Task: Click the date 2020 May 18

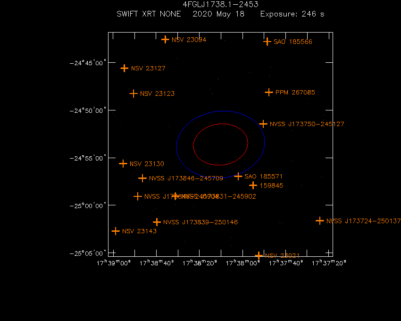Action: [x=218, y=14]
